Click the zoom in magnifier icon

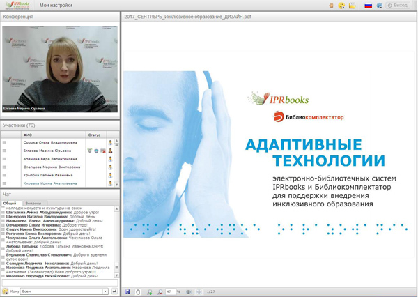tap(150, 291)
